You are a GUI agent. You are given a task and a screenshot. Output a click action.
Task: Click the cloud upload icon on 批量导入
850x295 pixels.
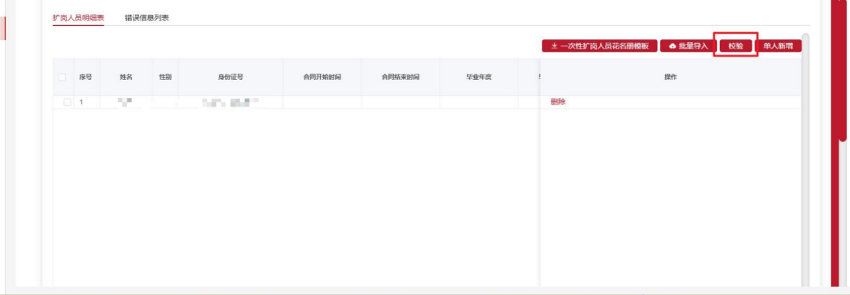tap(672, 46)
